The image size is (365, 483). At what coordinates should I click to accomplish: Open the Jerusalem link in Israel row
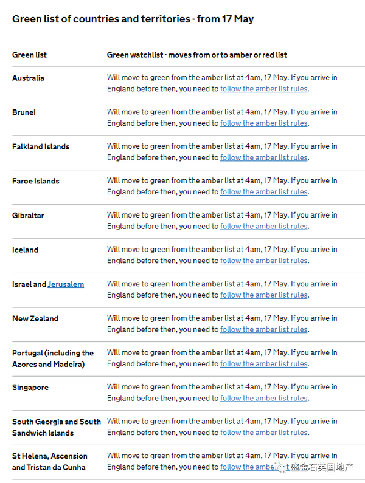pos(66,284)
